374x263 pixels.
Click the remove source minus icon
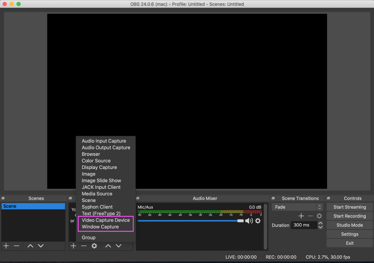(x=84, y=246)
